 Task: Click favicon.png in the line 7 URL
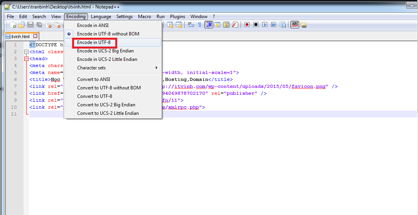(x=309, y=86)
